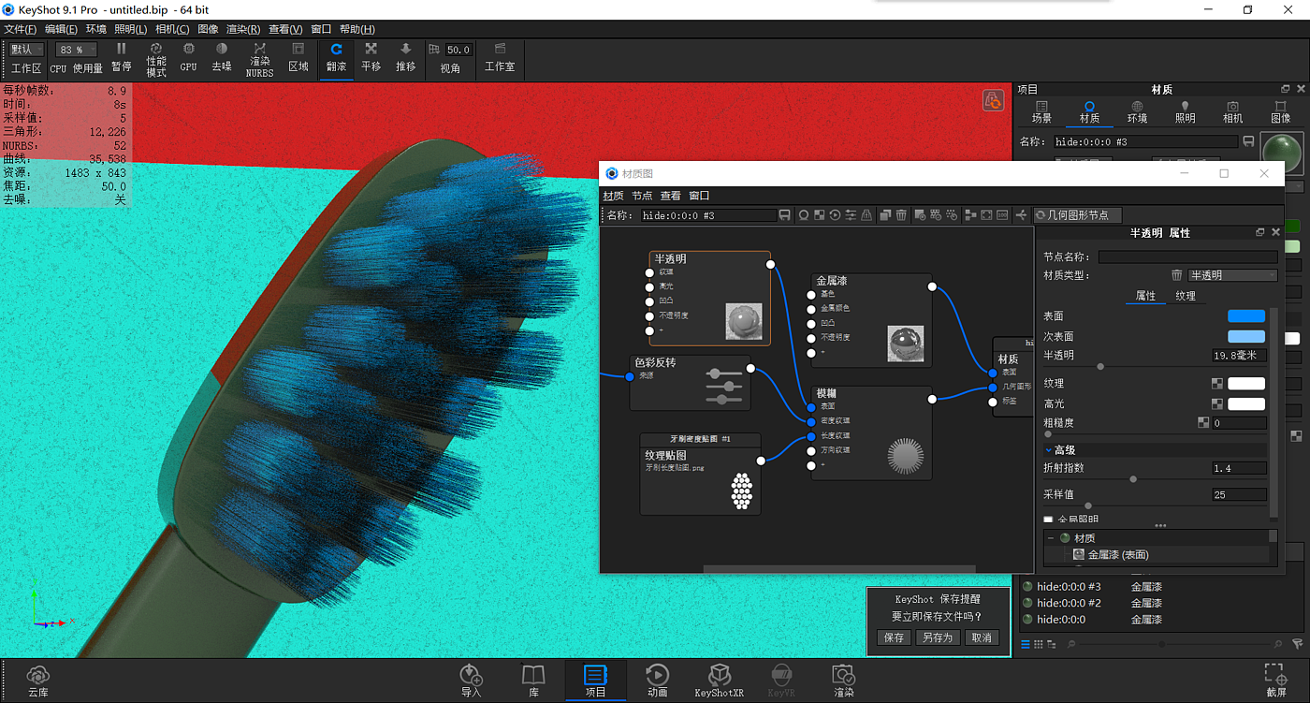
Task: Open the 查看 menu in the material graph
Action: 671,196
